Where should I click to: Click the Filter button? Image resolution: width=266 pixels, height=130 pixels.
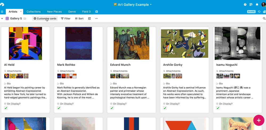66,19
